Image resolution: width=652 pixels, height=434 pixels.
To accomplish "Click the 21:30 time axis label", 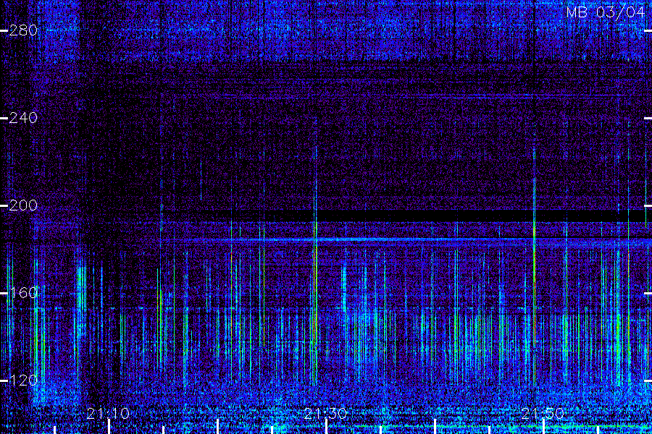I will (325, 413).
